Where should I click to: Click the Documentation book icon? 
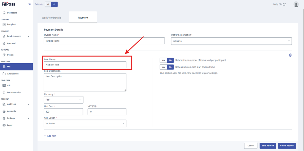pos(4,92)
